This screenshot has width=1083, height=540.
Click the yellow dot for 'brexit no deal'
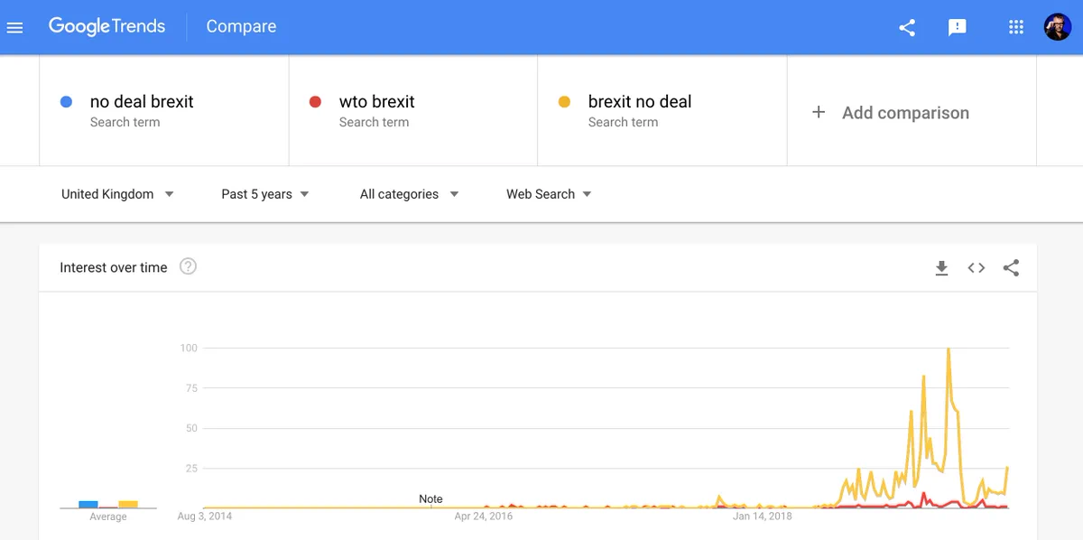click(x=565, y=102)
